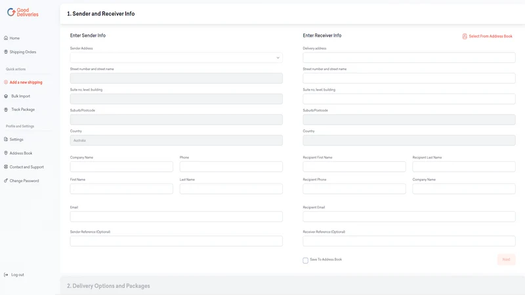Click Receiver Reference (Optional) field

[x=409, y=241]
